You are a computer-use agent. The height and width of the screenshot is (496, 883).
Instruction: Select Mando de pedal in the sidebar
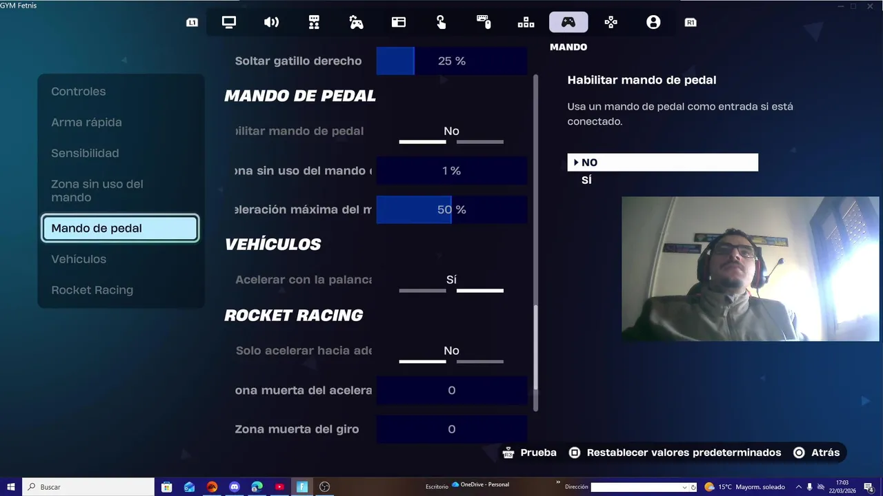tap(120, 228)
